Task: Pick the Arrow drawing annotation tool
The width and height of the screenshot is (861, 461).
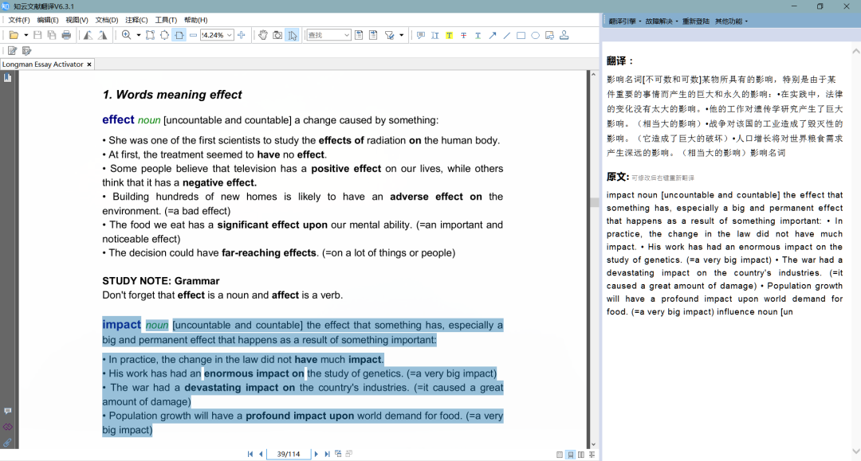Action: [492, 35]
